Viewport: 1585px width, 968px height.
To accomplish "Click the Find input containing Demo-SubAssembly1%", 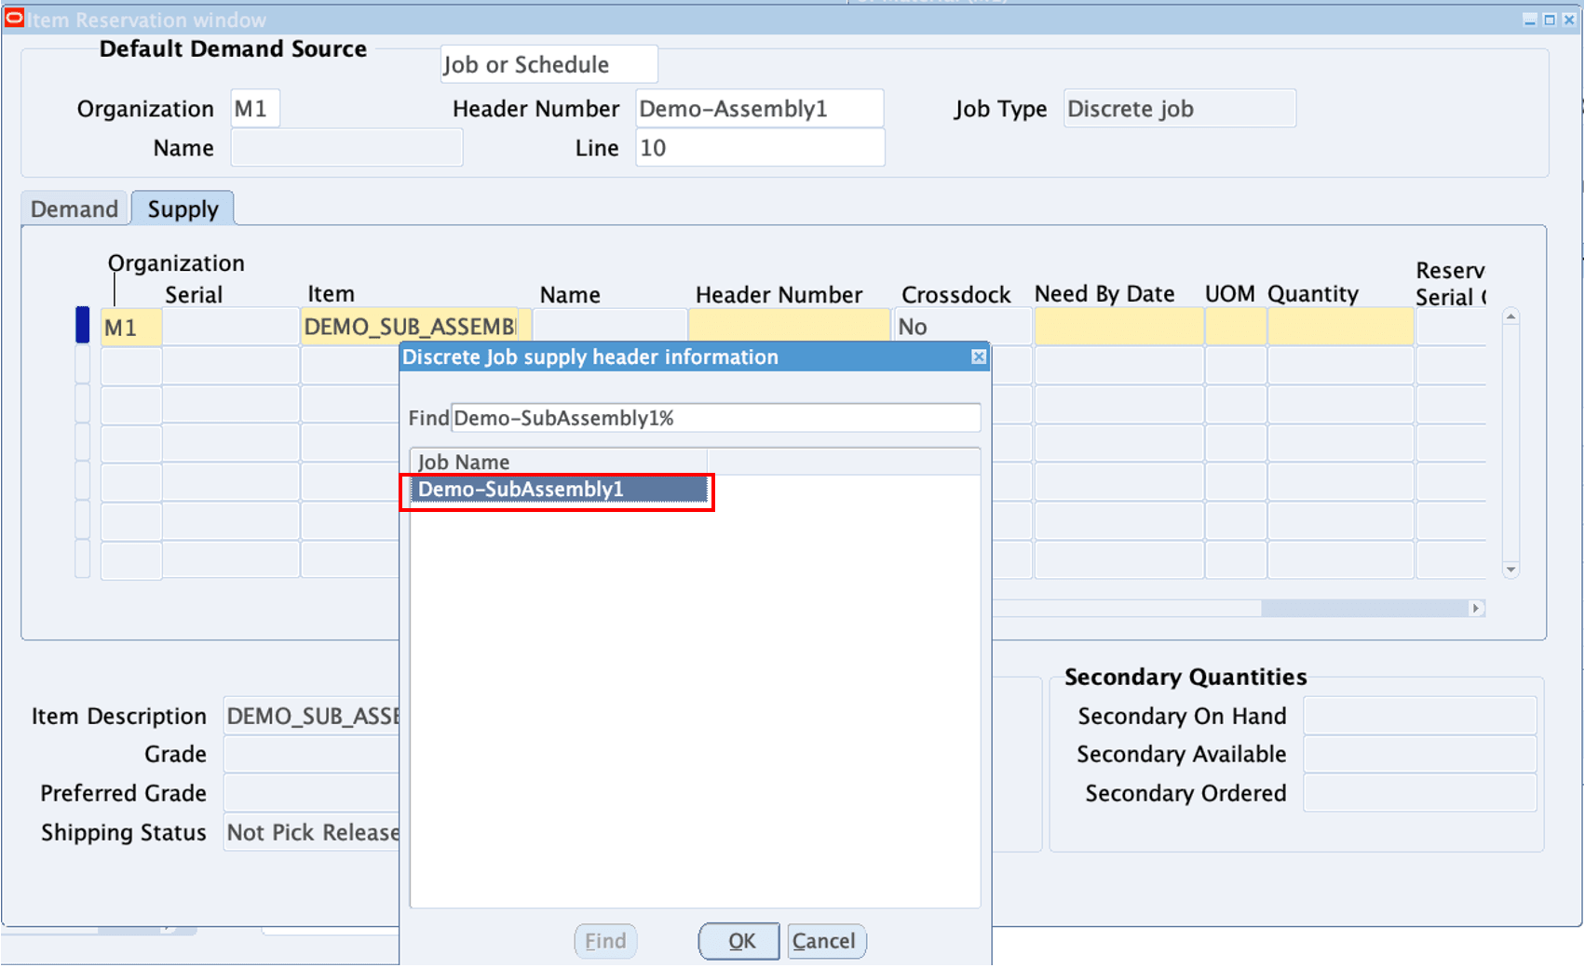I will (715, 418).
